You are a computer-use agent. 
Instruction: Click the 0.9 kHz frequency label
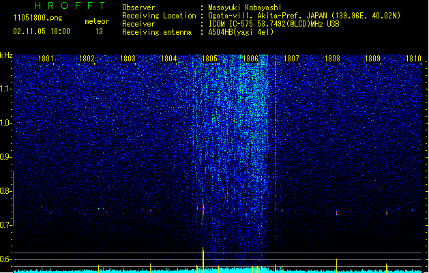point(6,157)
